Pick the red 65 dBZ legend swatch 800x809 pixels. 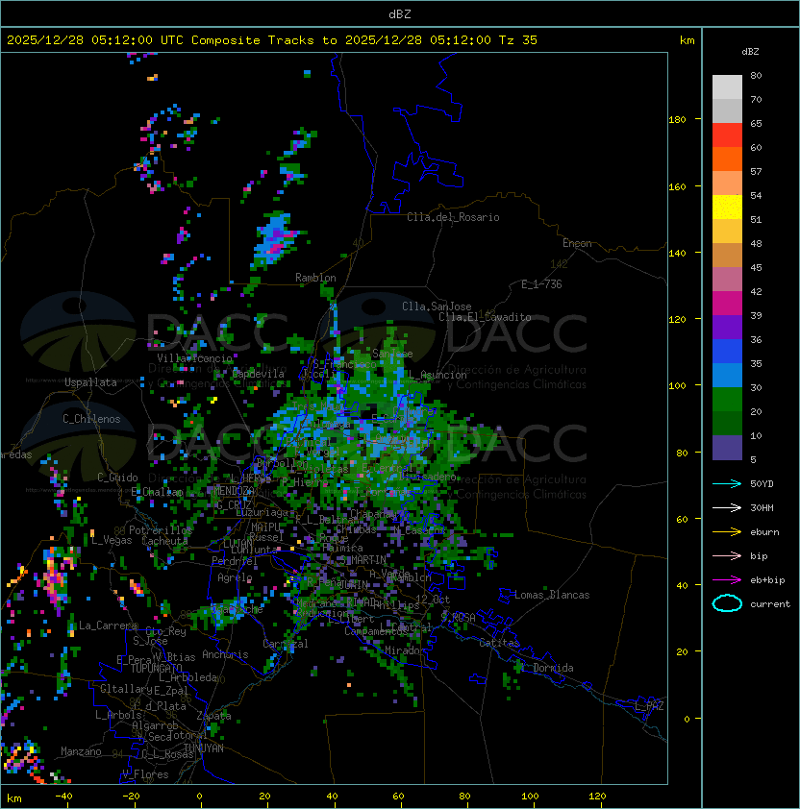[727, 135]
